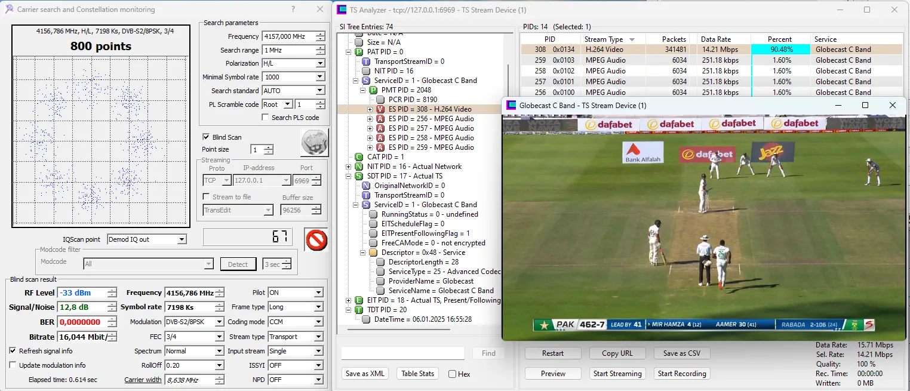Enable the Hex checkbox
The height and width of the screenshot is (391, 910).
[x=453, y=374]
